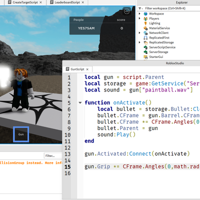
Task: Close the GunScript tab
Action: tap(87, 69)
